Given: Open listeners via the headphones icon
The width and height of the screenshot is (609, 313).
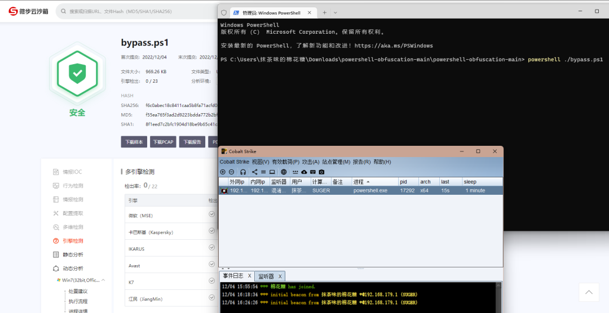Looking at the screenshot, I should click(243, 172).
